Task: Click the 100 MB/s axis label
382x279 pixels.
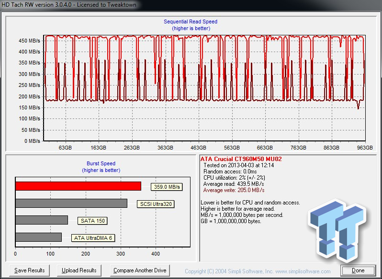Action: tap(29, 118)
